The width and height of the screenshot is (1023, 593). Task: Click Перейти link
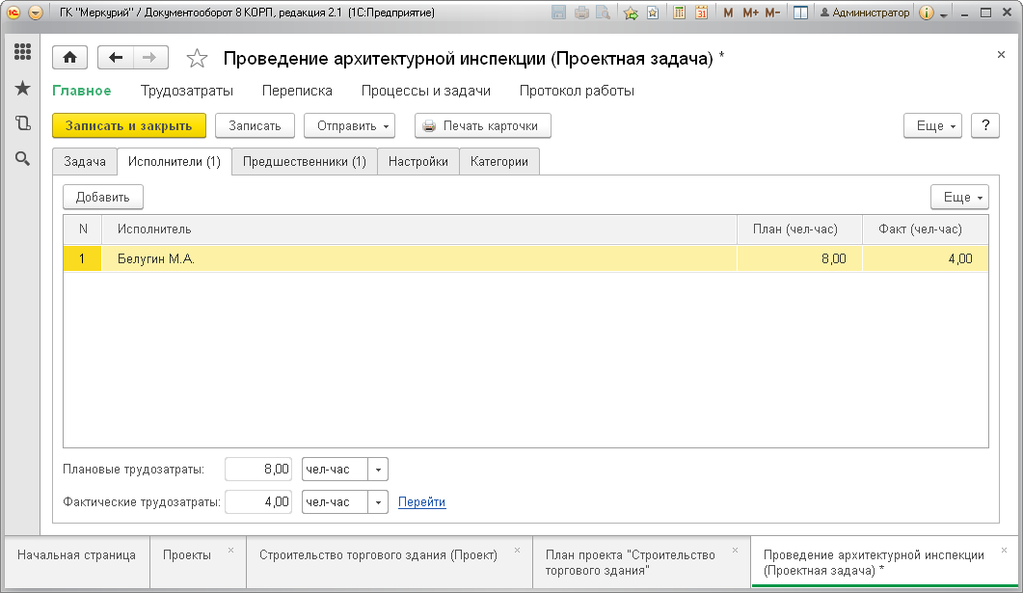421,501
